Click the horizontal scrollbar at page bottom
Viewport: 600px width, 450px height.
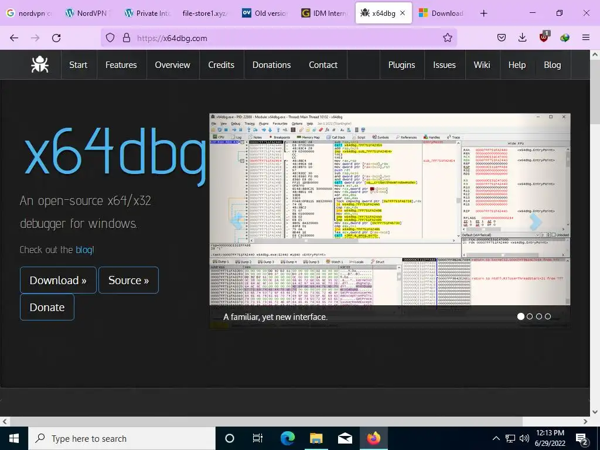click(x=266, y=421)
